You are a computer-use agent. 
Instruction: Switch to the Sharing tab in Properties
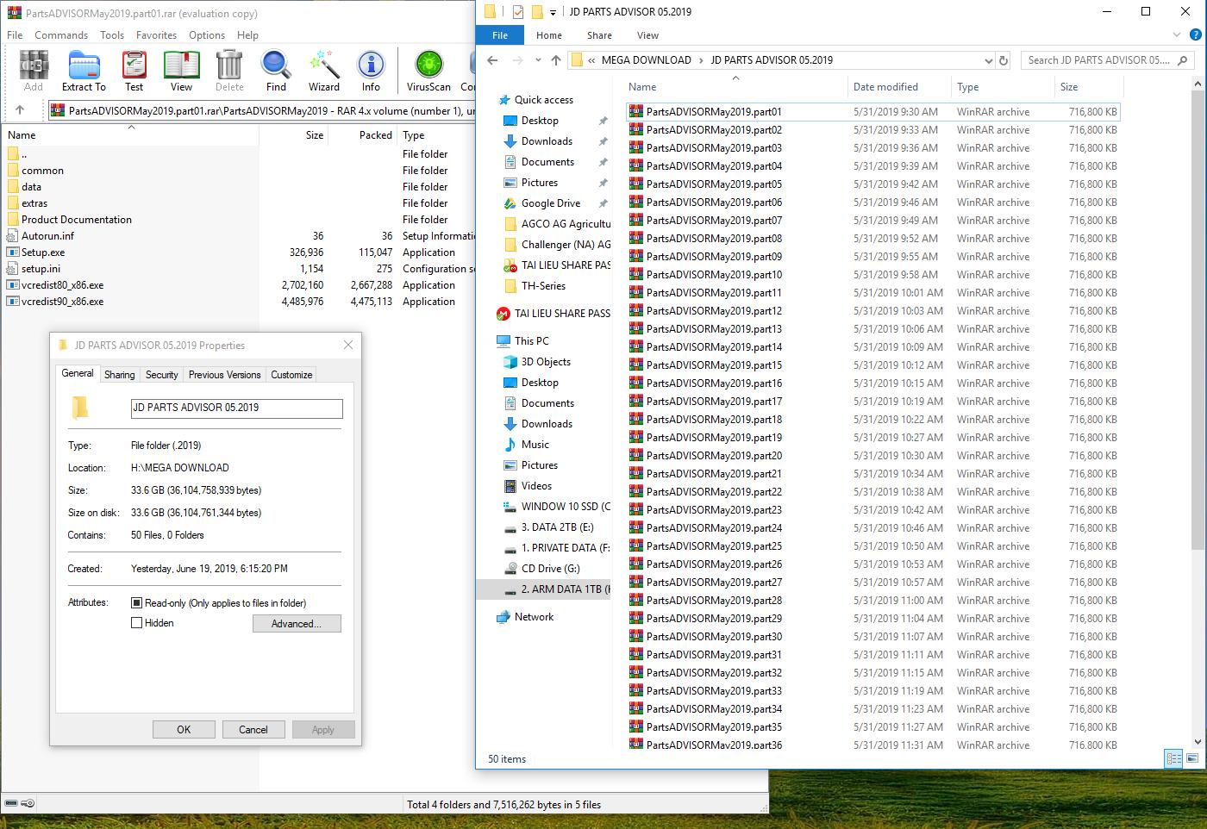[x=119, y=375]
